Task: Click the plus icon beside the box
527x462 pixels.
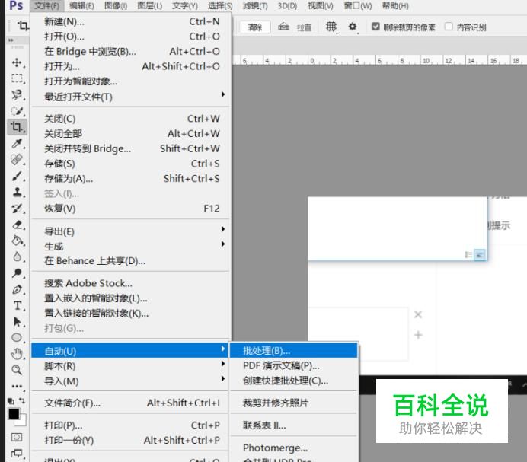Action: click(418, 335)
